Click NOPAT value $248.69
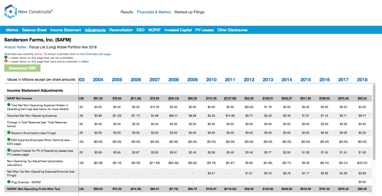Screen dimensions: 382x196 tap(287, 189)
